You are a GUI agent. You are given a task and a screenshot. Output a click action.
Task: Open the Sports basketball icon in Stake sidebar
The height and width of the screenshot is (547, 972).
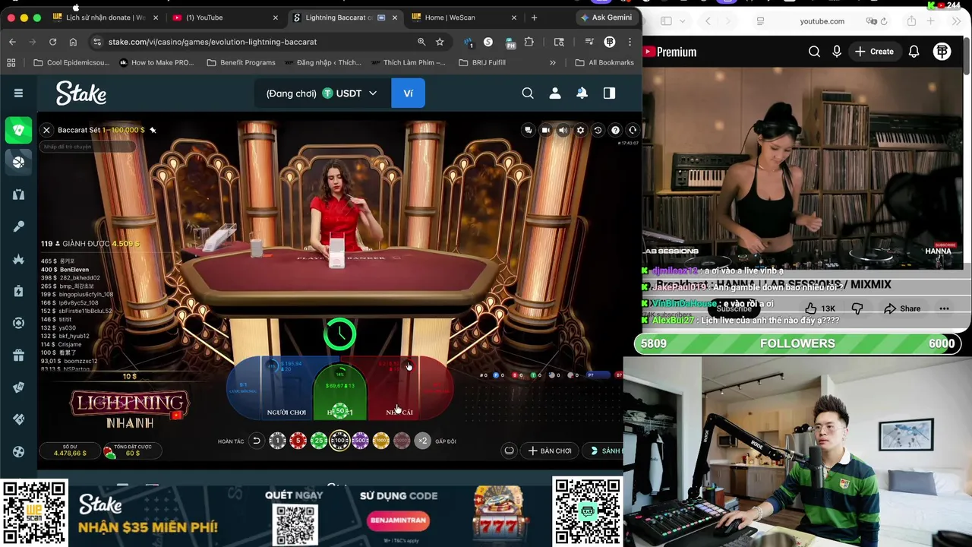18,161
